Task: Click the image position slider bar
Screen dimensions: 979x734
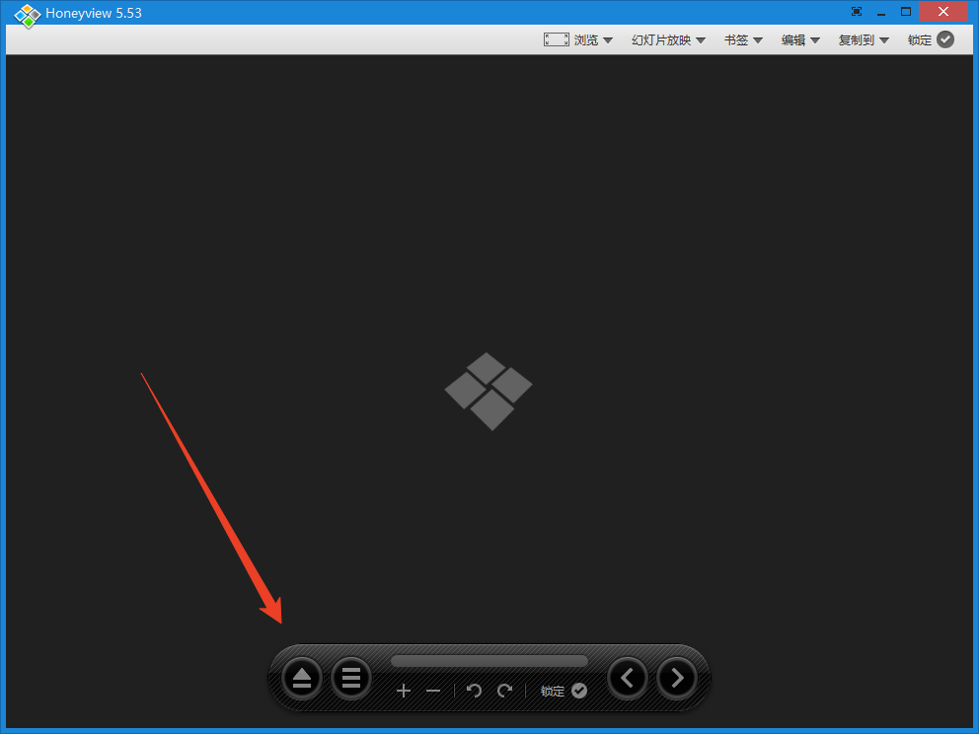Action: coord(489,661)
